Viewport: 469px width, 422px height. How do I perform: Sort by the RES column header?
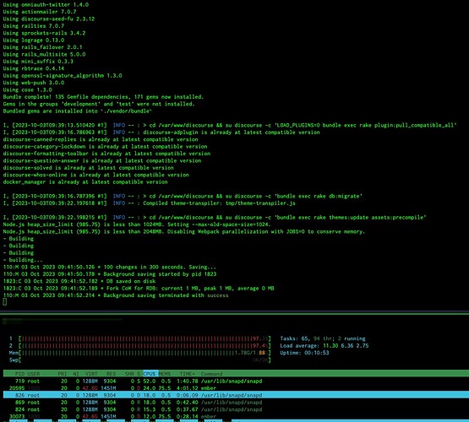(111, 374)
